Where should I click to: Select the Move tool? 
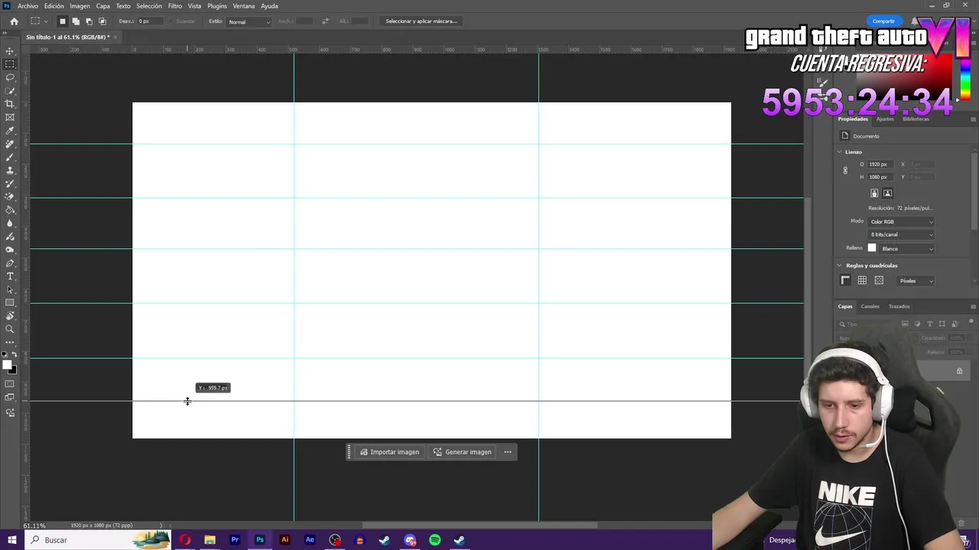coord(10,51)
